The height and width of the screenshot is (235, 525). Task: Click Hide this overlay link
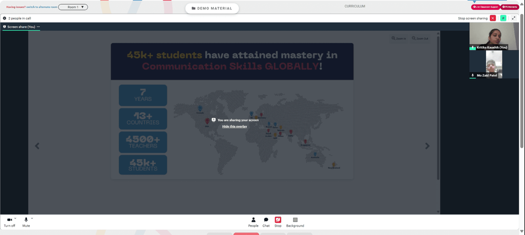[x=234, y=126]
